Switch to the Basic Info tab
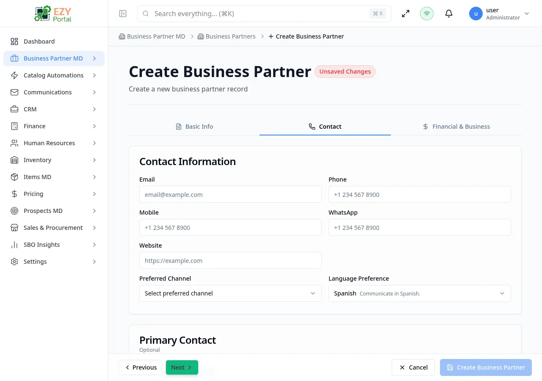Screen dimensions: 542x381 point(194,126)
